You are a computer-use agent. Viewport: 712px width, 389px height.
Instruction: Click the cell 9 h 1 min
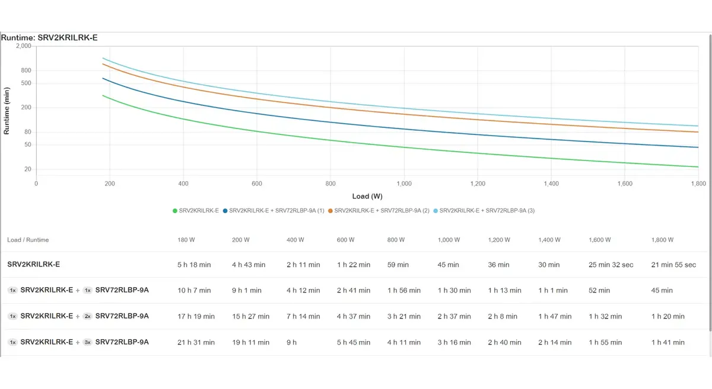[x=247, y=291]
